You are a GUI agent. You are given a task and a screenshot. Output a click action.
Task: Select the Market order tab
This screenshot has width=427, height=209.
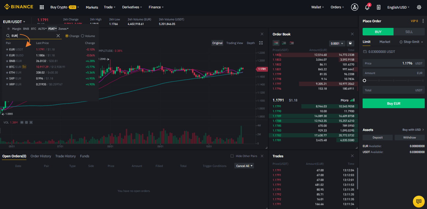(x=385, y=42)
